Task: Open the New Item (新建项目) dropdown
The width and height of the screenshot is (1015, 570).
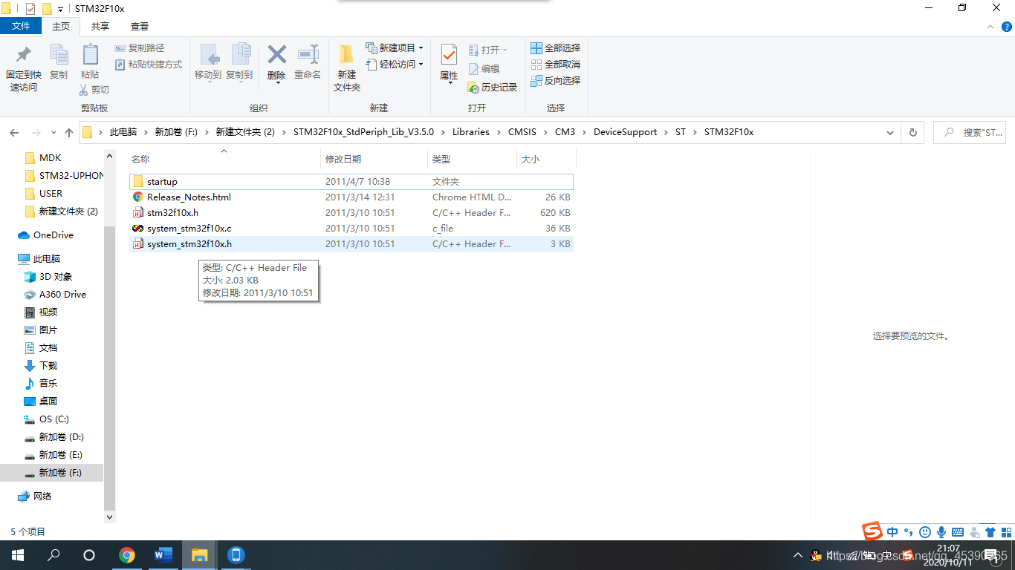Action: tap(395, 48)
